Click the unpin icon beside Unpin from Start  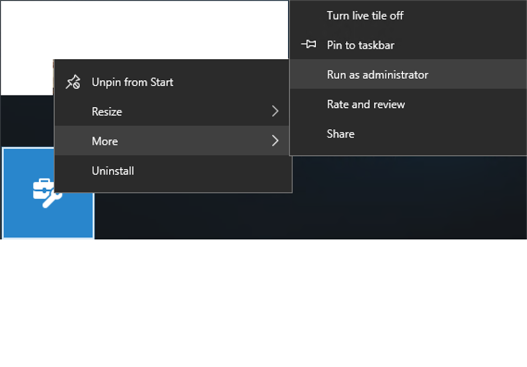click(73, 82)
